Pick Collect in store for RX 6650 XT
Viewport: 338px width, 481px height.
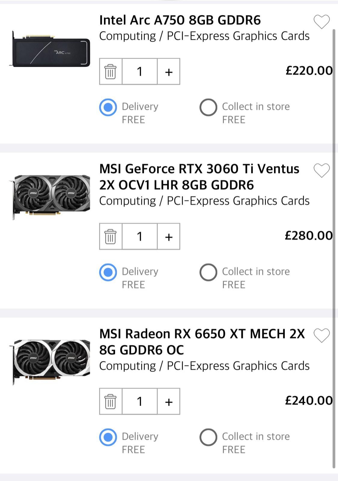click(x=208, y=437)
